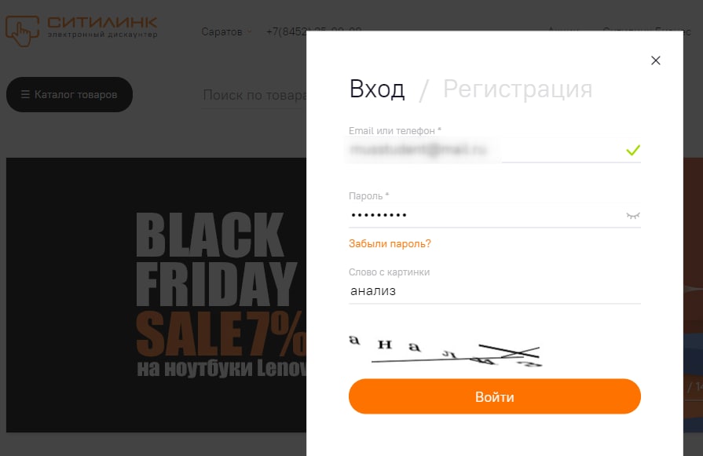Click the Саратов dropdown chevron arrow

(249, 32)
